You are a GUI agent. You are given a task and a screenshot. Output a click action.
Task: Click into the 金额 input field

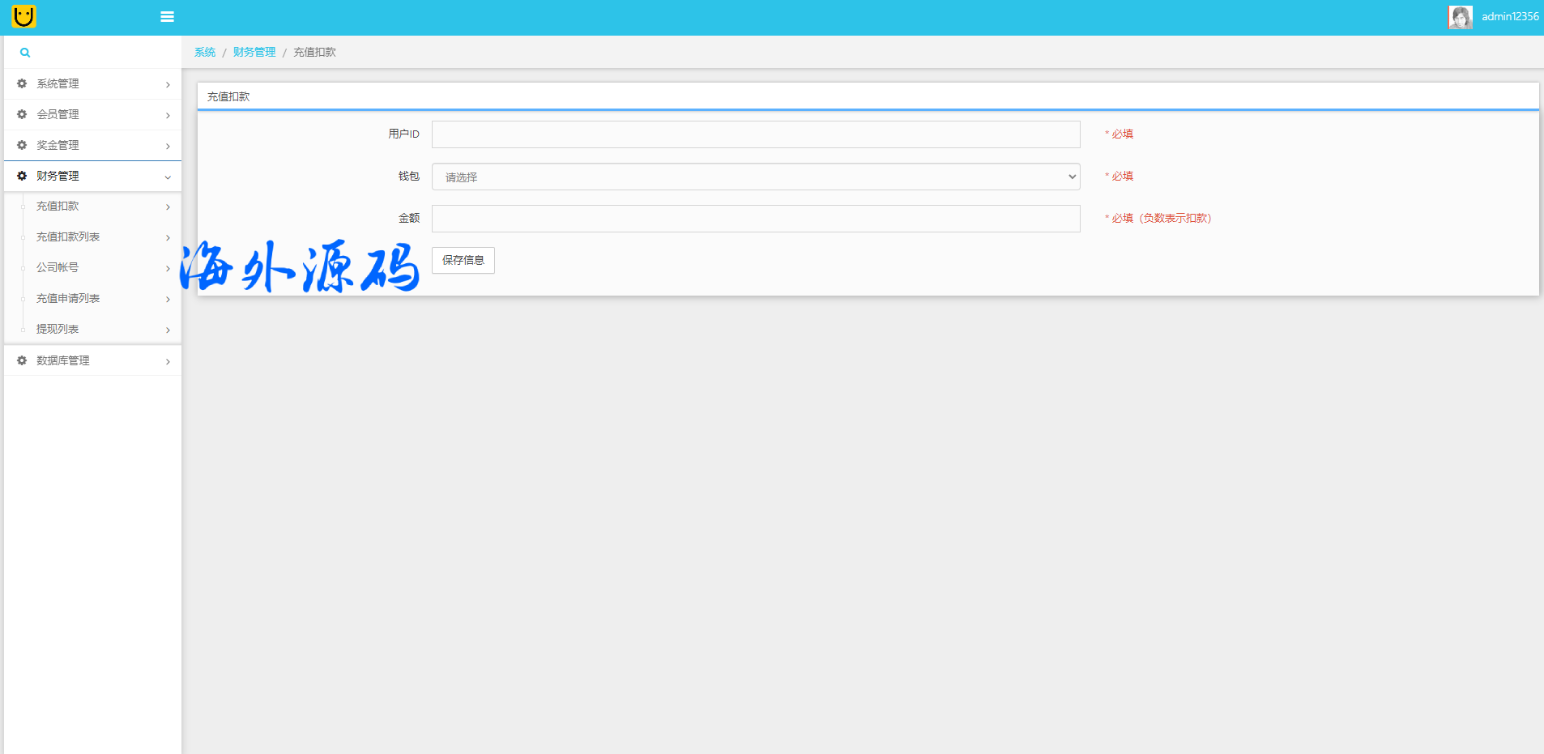tap(755, 219)
